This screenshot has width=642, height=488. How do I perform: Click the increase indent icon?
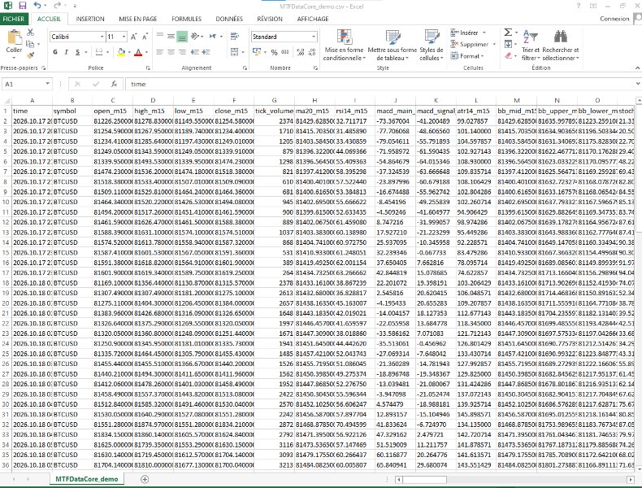click(x=206, y=52)
